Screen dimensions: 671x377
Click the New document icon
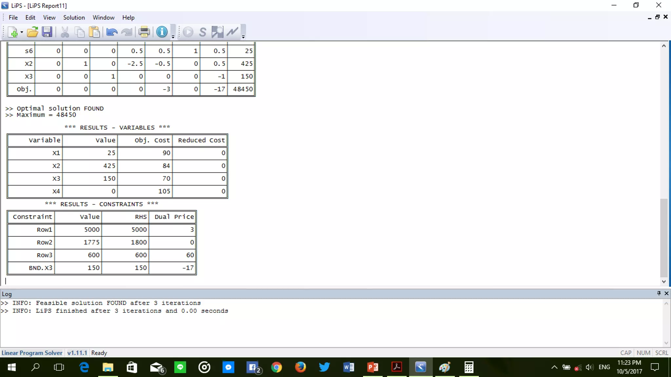[x=12, y=32]
